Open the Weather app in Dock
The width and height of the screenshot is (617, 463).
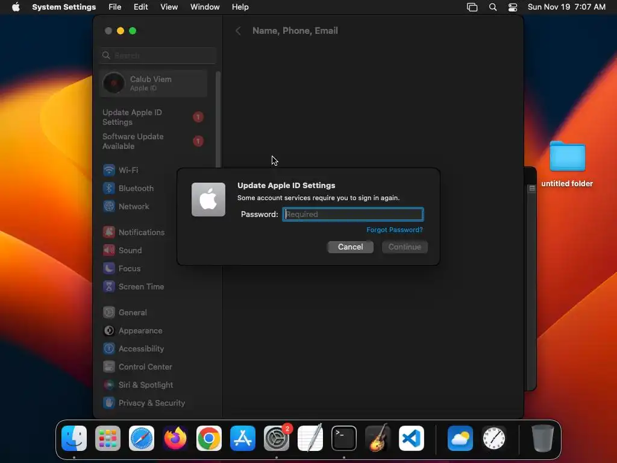pyautogui.click(x=460, y=438)
